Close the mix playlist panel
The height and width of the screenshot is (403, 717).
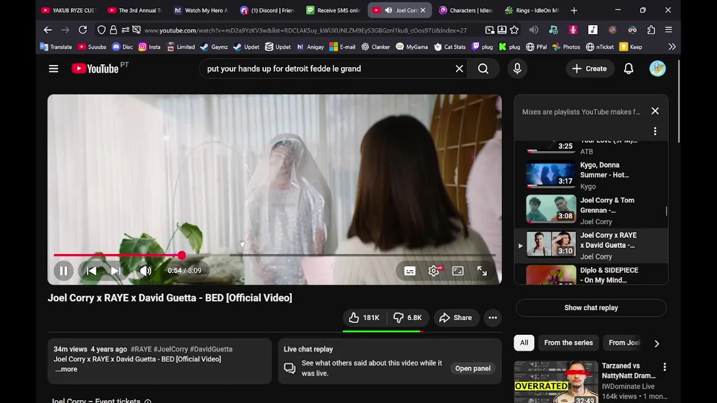click(x=655, y=111)
